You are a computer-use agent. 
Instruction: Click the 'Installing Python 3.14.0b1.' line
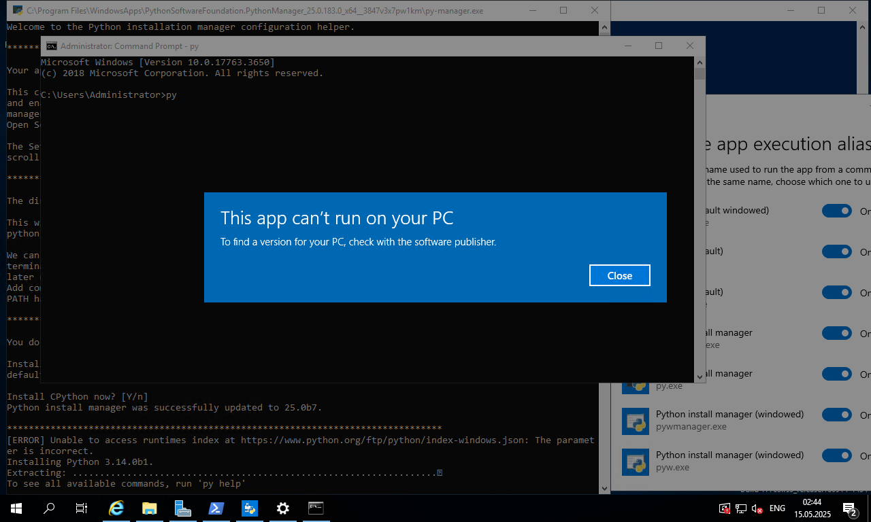80,462
